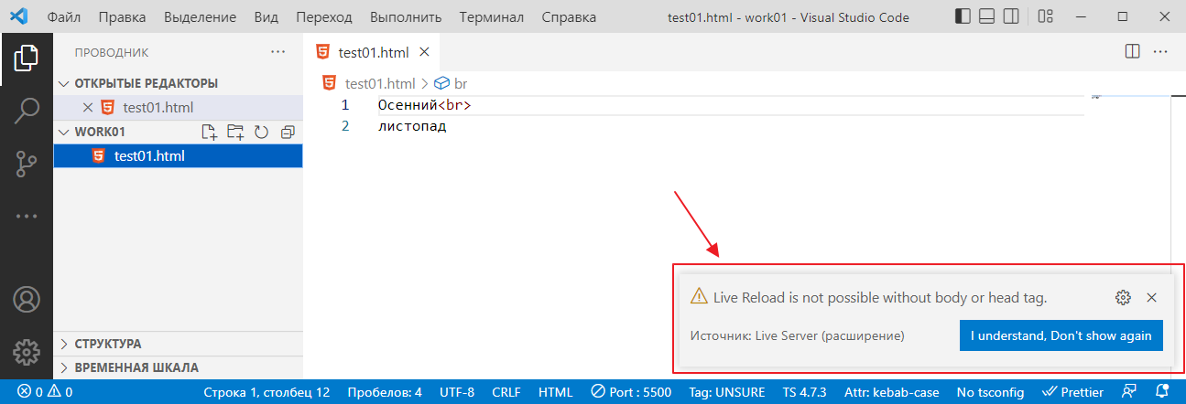This screenshot has width=1186, height=404.
Task: Click the split editor right icon
Action: tap(1132, 52)
